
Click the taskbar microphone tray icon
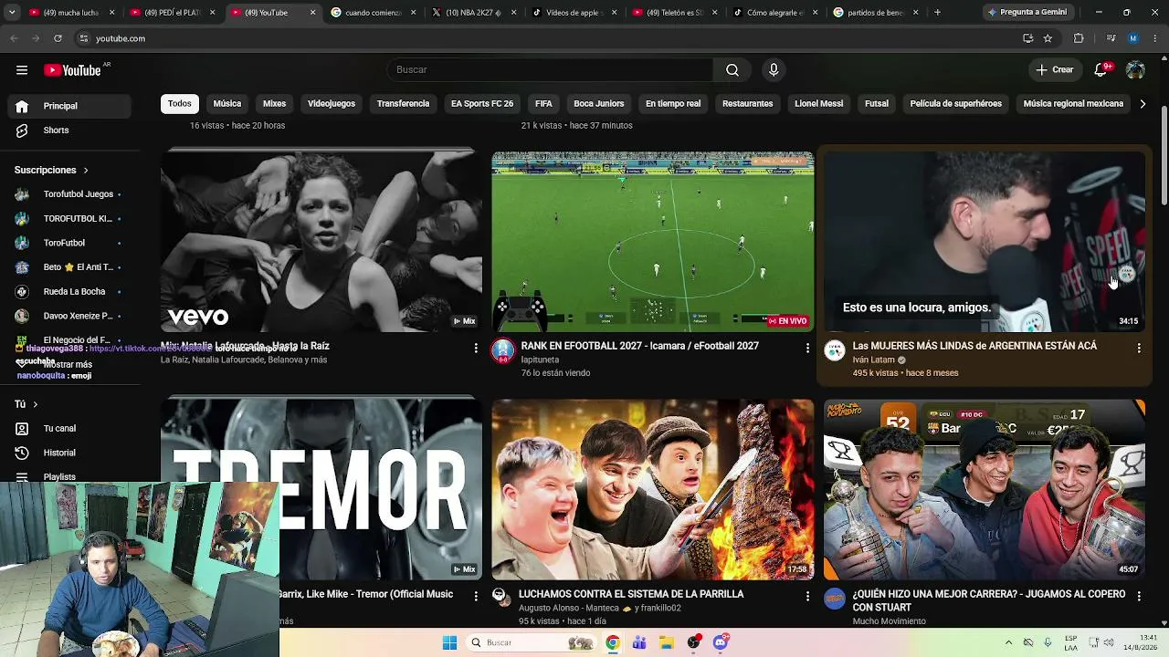(1048, 642)
